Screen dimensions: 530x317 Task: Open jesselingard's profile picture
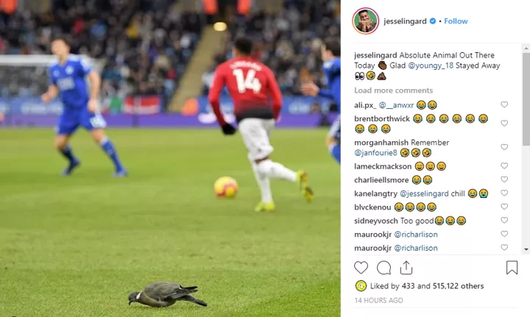[x=366, y=21]
